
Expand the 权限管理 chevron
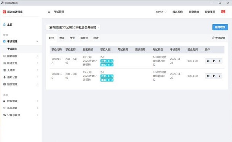pyautogui.click(x=37, y=101)
